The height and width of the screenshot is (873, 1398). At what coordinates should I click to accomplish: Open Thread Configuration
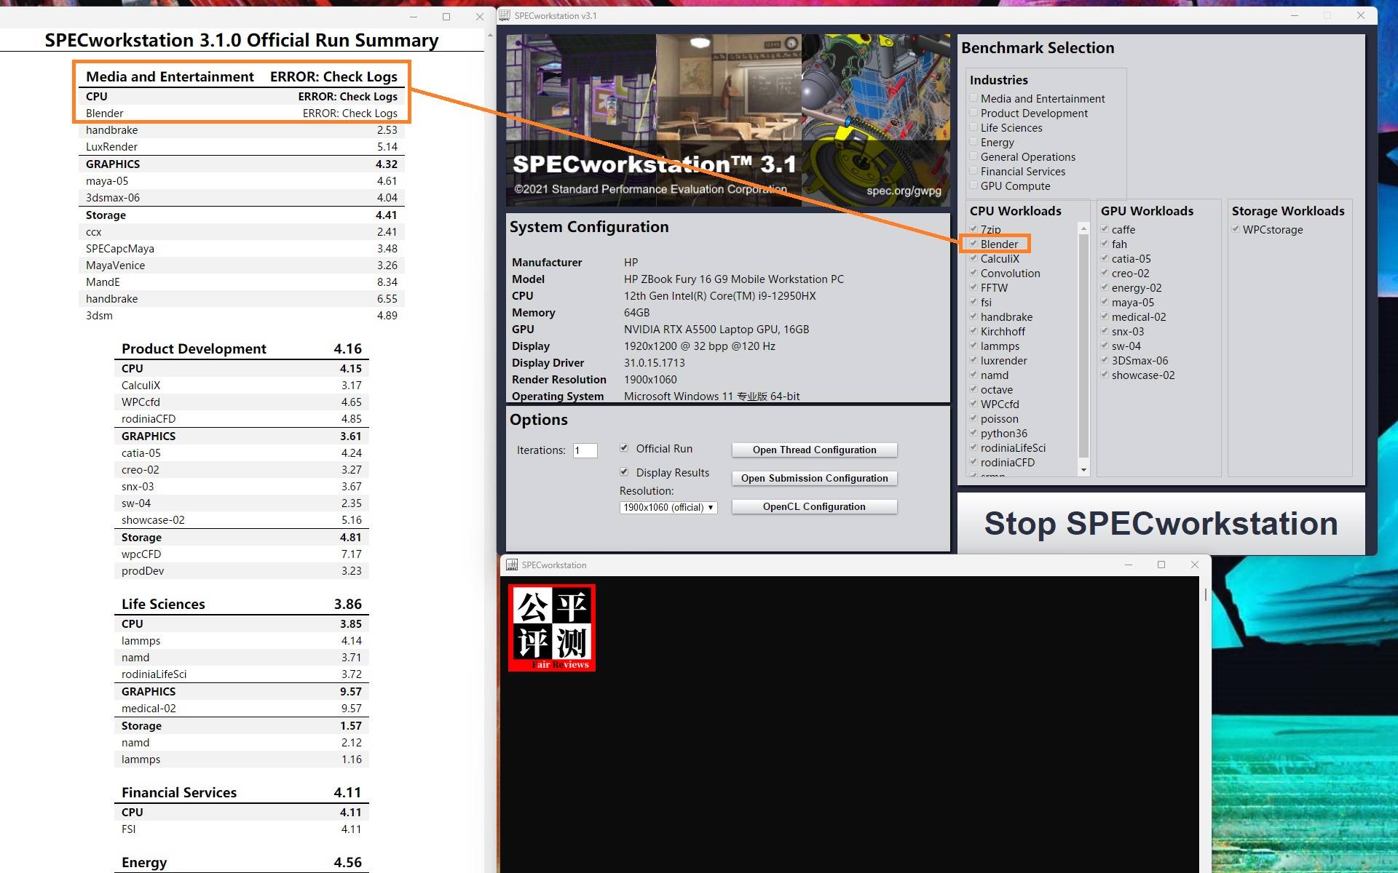814,450
